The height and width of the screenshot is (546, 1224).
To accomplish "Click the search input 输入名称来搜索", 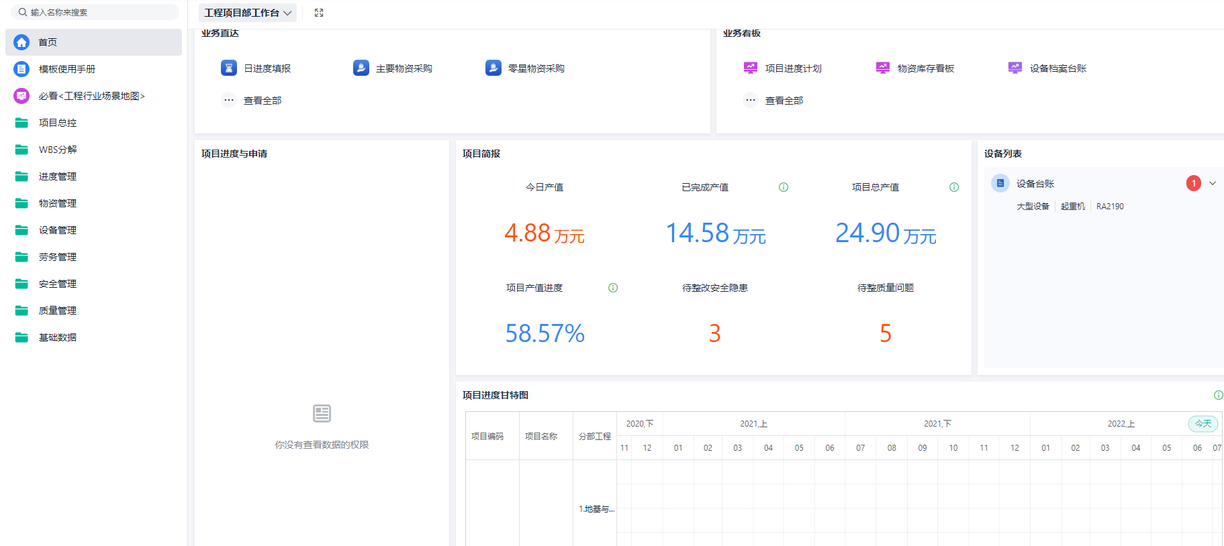I will tap(95, 12).
